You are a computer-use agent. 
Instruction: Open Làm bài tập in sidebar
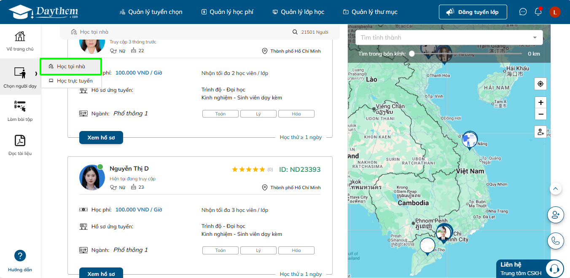(20, 111)
